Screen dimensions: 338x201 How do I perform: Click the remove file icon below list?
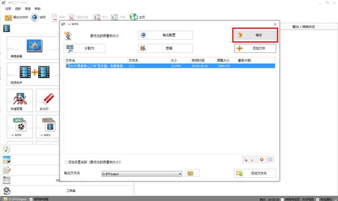(245, 160)
